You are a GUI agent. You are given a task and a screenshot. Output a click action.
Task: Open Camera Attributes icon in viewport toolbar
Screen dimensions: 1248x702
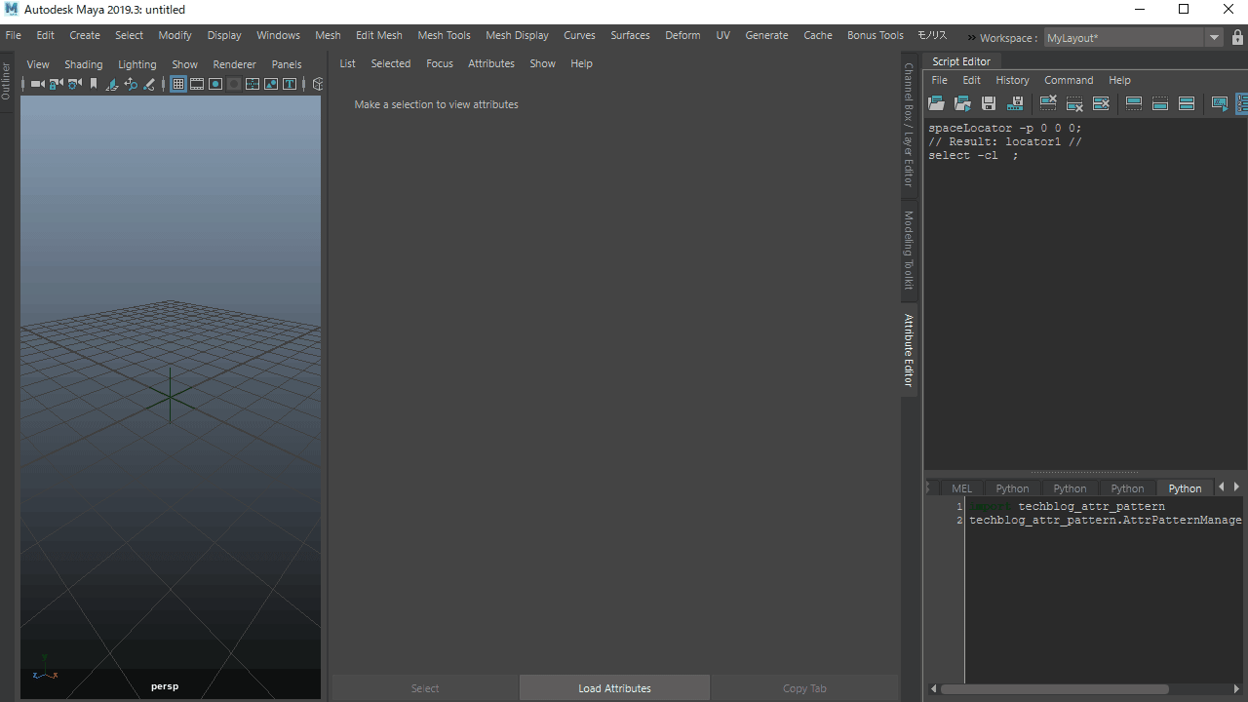pyautogui.click(x=75, y=84)
